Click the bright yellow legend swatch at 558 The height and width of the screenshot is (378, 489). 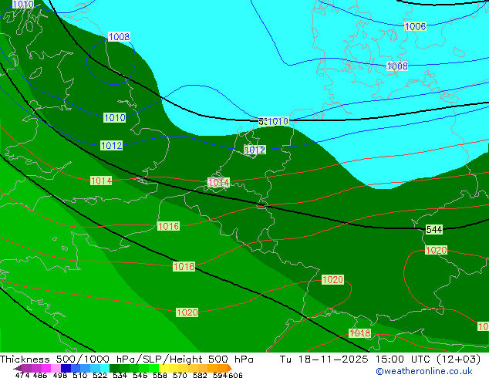coord(164,368)
